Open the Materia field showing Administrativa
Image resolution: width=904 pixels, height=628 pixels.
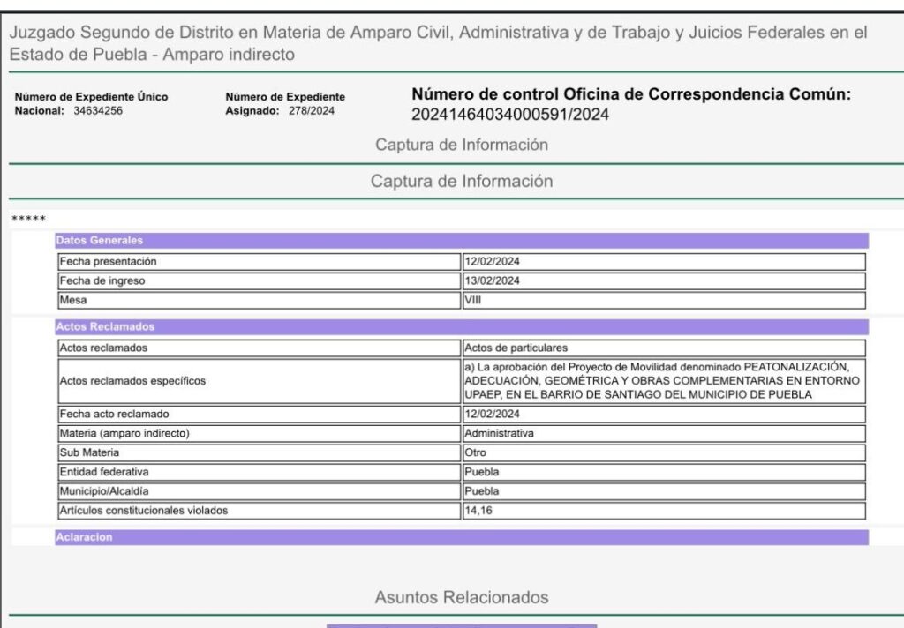(664, 433)
